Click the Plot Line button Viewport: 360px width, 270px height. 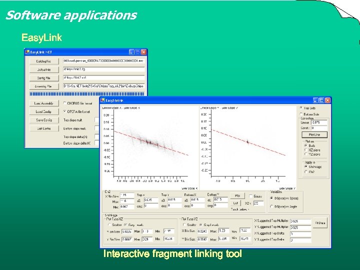tap(314, 135)
